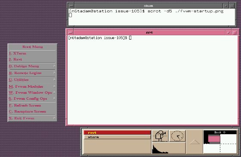Expand the arrow beside Fvwm Window Ops
Screen dimensions: 241x157
(54, 92)
